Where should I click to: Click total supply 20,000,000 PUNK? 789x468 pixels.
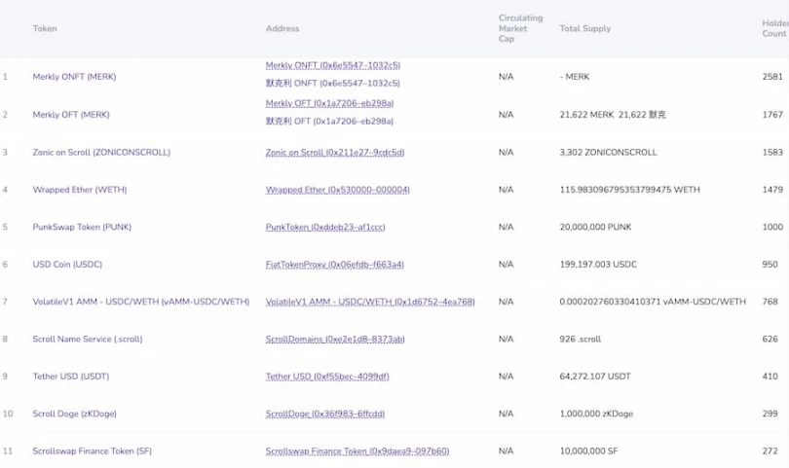click(x=595, y=228)
